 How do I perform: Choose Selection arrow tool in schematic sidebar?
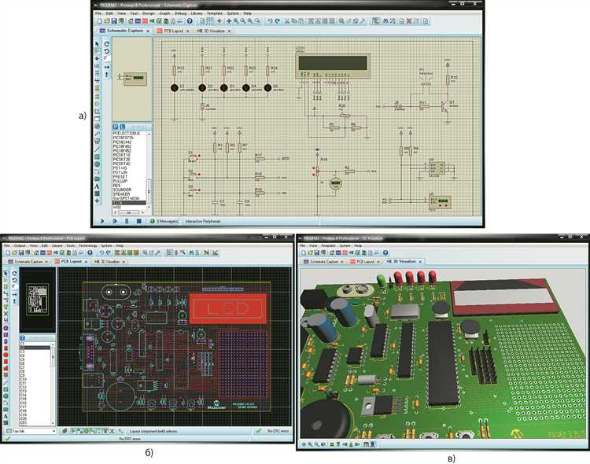[x=97, y=44]
